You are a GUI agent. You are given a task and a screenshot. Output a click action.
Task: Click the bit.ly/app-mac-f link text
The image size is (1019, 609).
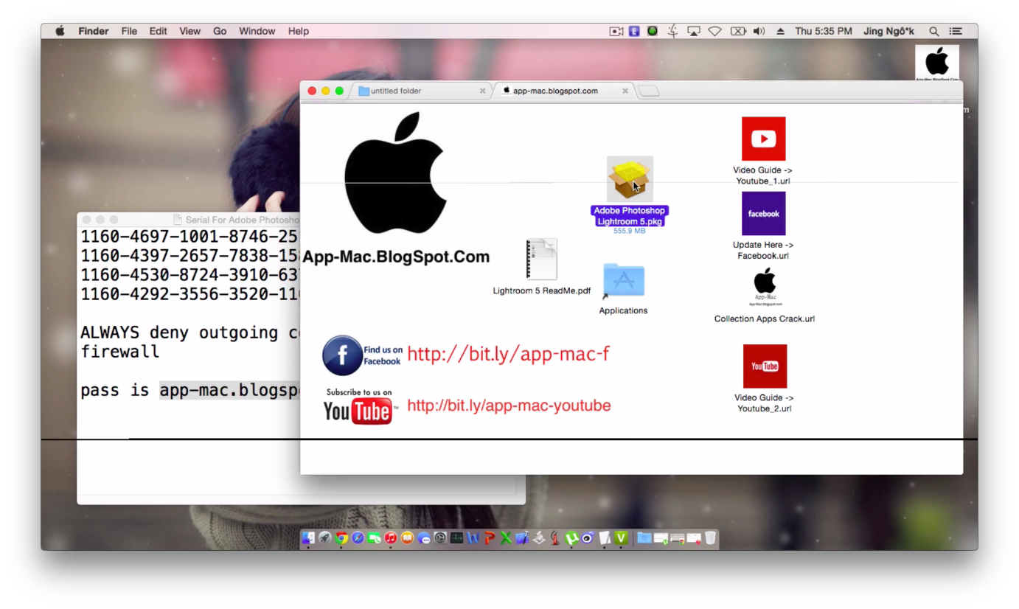[508, 354]
